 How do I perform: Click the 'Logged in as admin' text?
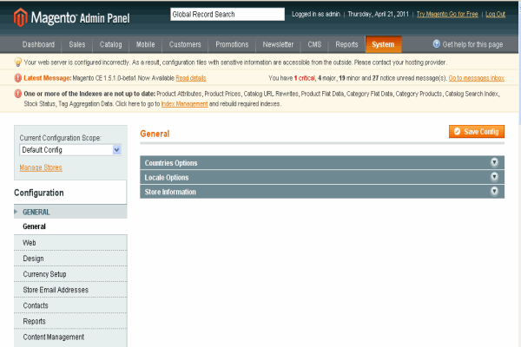(x=316, y=14)
